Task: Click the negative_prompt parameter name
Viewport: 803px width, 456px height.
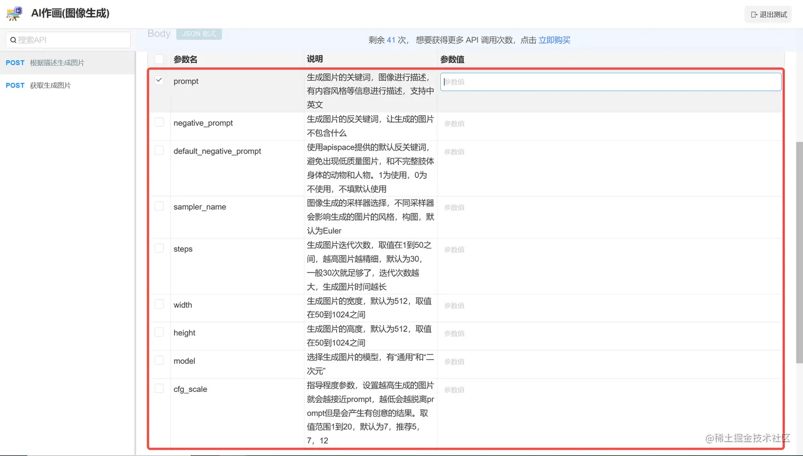Action: tap(203, 123)
